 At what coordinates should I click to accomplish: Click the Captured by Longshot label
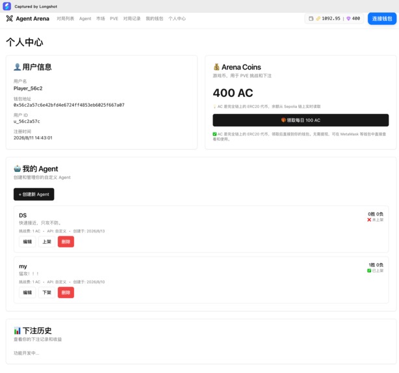[36, 7]
